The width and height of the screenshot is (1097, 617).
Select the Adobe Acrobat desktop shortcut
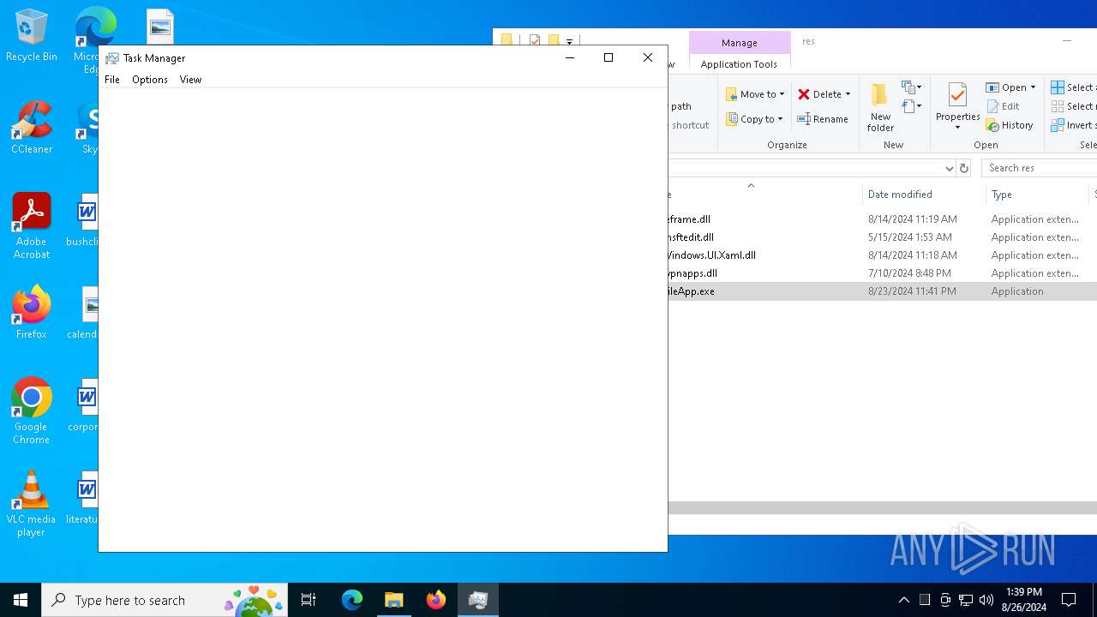[32, 226]
